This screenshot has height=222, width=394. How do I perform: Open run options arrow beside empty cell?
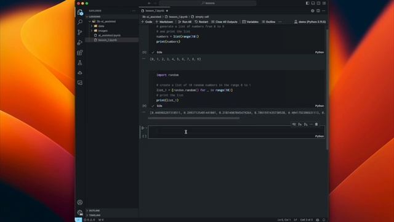point(147,128)
